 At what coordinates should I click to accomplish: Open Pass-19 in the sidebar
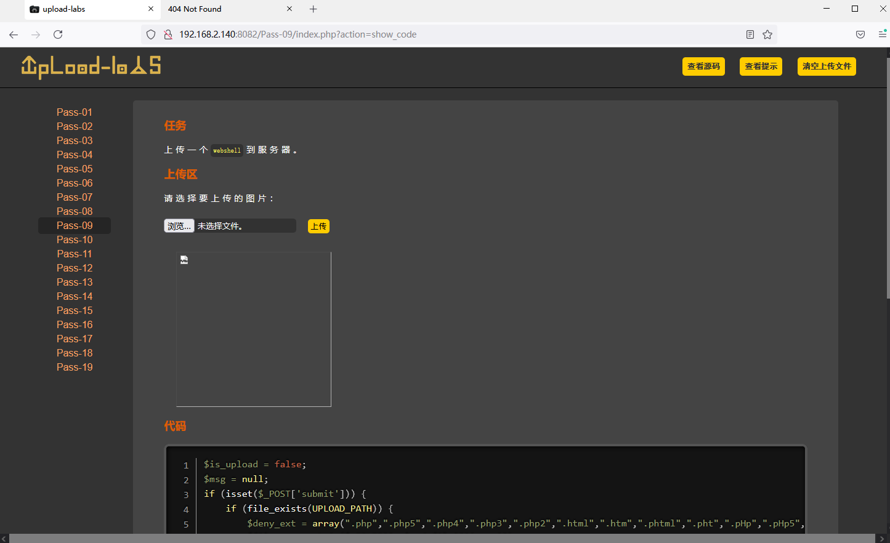[75, 367]
